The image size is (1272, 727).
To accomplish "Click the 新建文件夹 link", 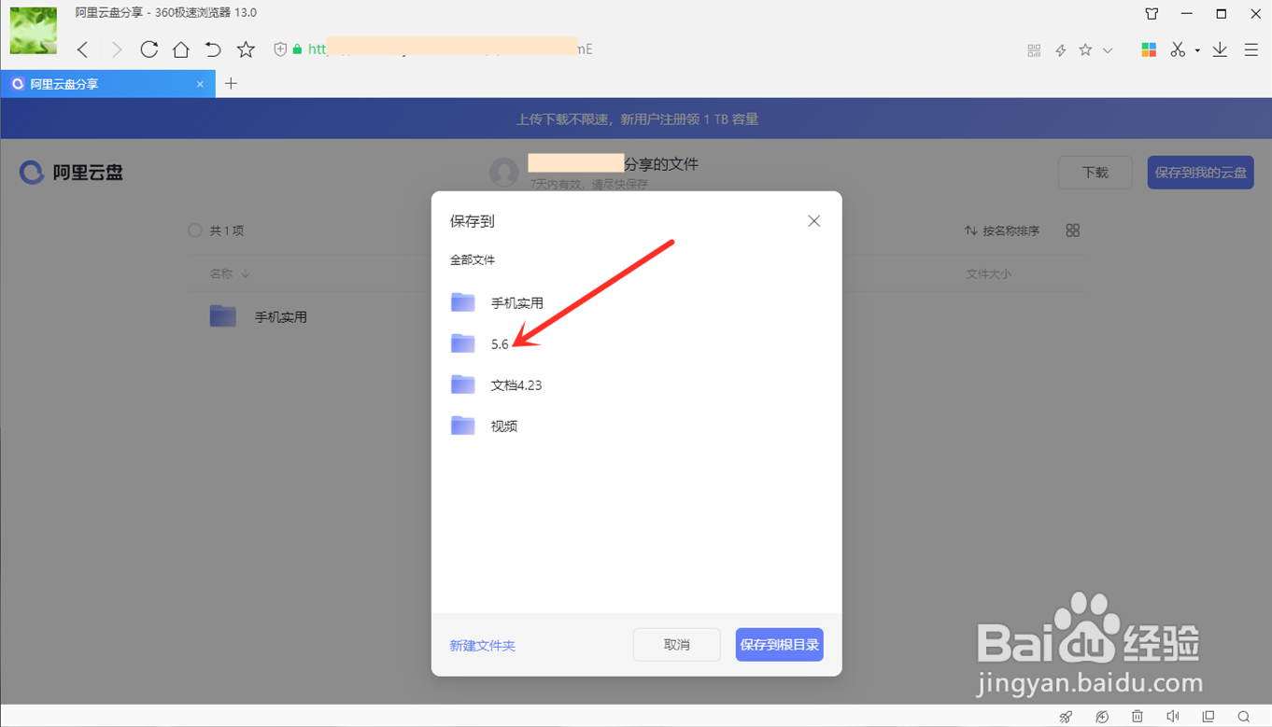I will coord(482,646).
